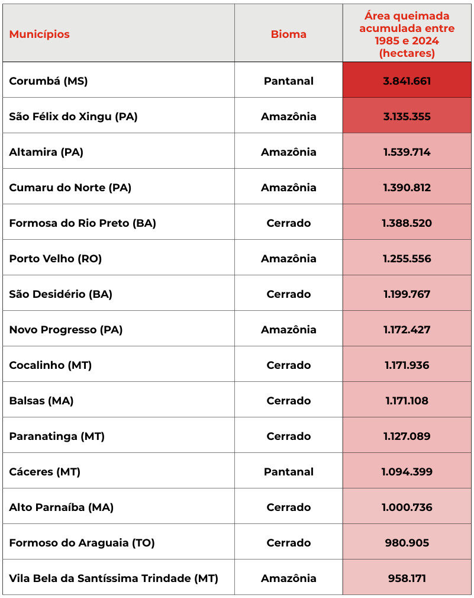Click the Bioma column header

[288, 34]
